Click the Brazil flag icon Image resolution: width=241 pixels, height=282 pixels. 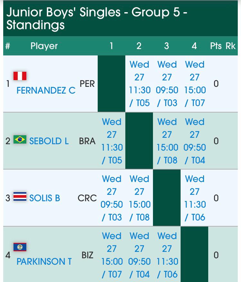pos(20,140)
